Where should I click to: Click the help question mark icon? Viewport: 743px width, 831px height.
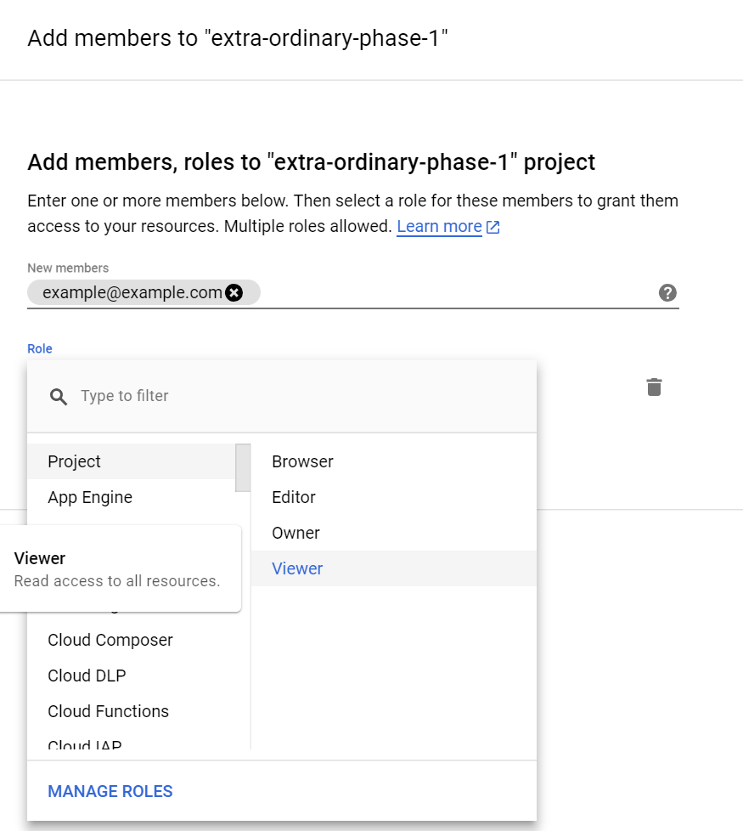[x=667, y=293]
